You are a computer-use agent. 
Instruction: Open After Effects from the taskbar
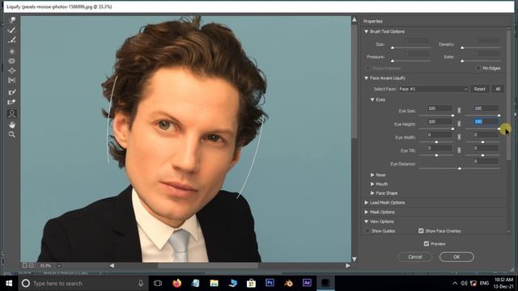pos(307,283)
